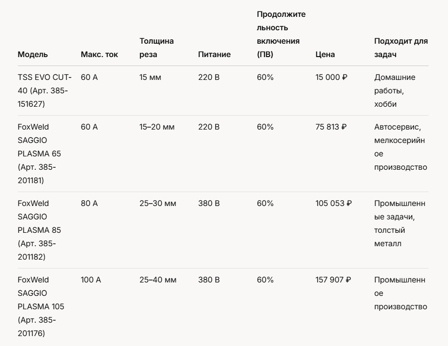The height and width of the screenshot is (346, 448).
Task: Click the Домашние работы, хобби cell
Action: pyautogui.click(x=394, y=91)
